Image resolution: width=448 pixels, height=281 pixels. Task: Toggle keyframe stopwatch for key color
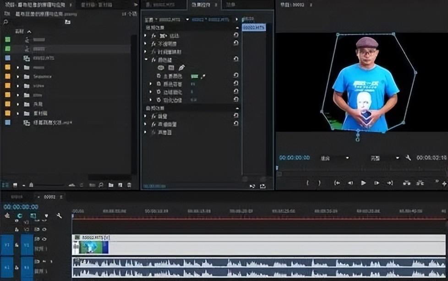tap(159, 76)
